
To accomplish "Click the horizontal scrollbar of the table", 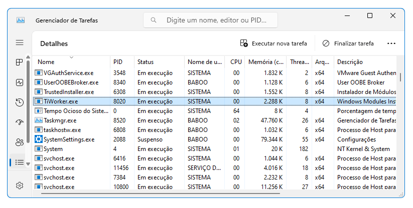I will tap(161, 193).
